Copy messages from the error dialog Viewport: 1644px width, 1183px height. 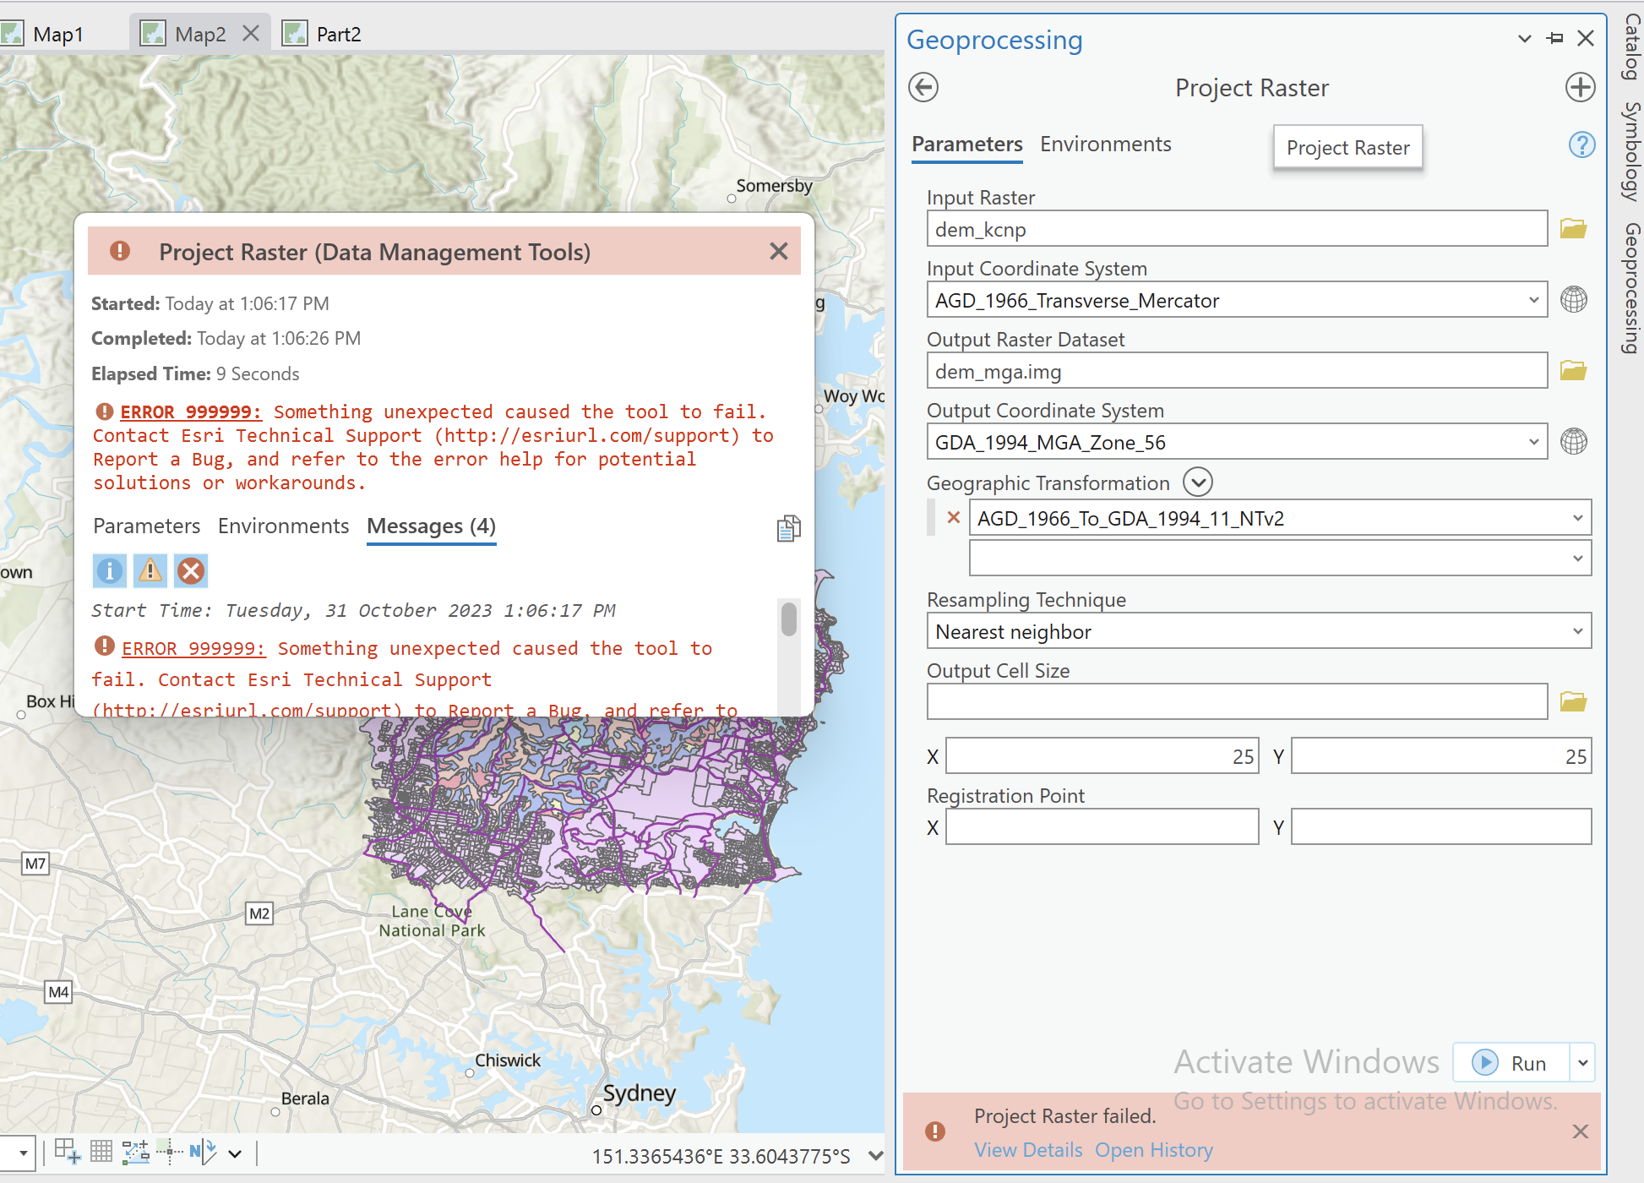click(x=787, y=528)
